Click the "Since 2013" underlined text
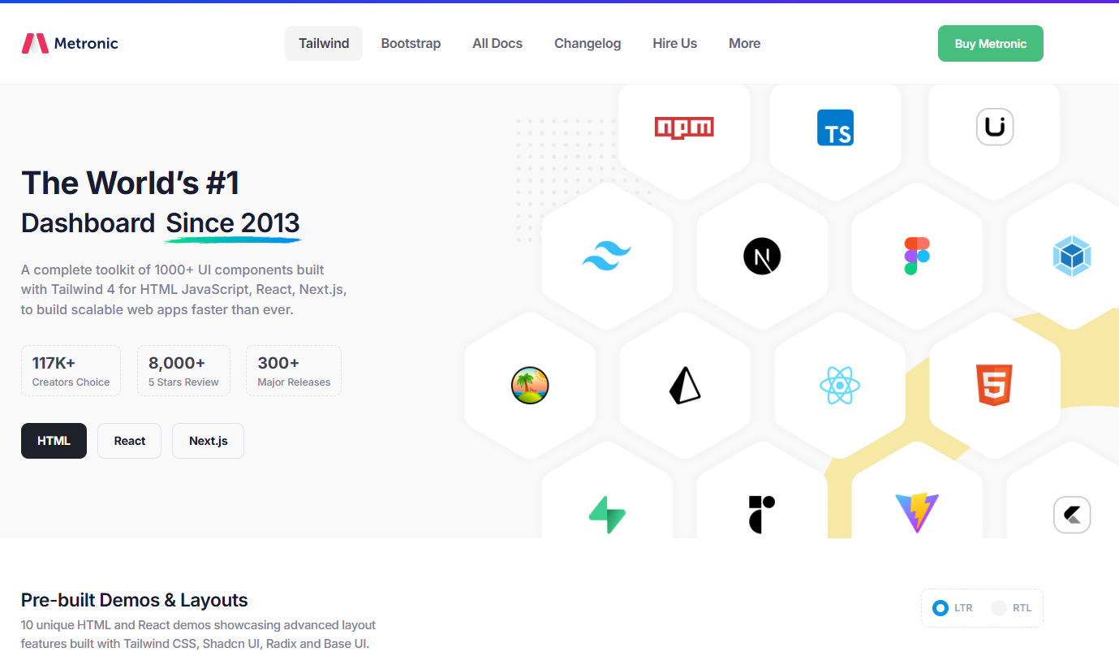 (233, 224)
